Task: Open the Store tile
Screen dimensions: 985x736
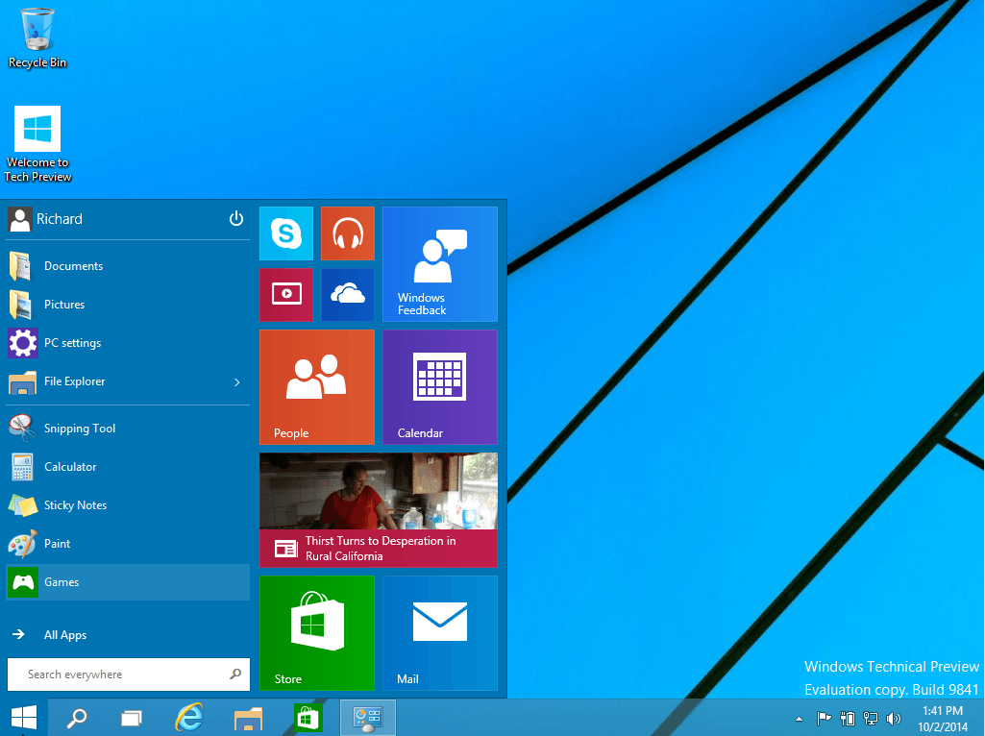Action: tap(316, 633)
